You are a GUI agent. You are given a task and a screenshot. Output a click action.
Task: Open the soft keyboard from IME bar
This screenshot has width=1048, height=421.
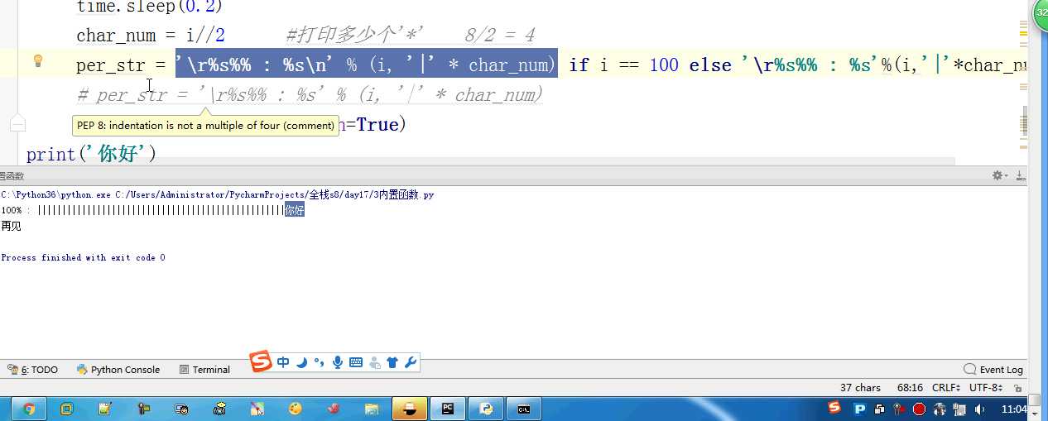click(356, 362)
